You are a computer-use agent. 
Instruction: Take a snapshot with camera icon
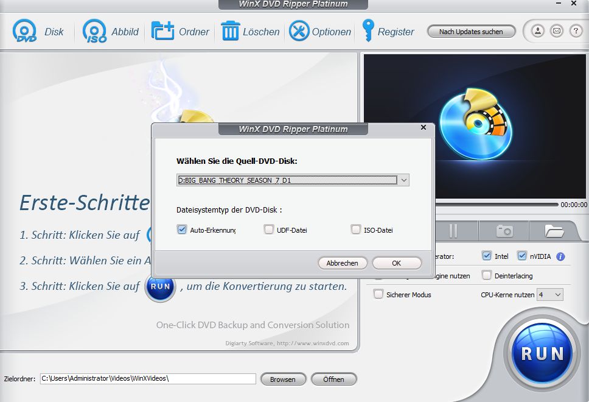coord(504,230)
